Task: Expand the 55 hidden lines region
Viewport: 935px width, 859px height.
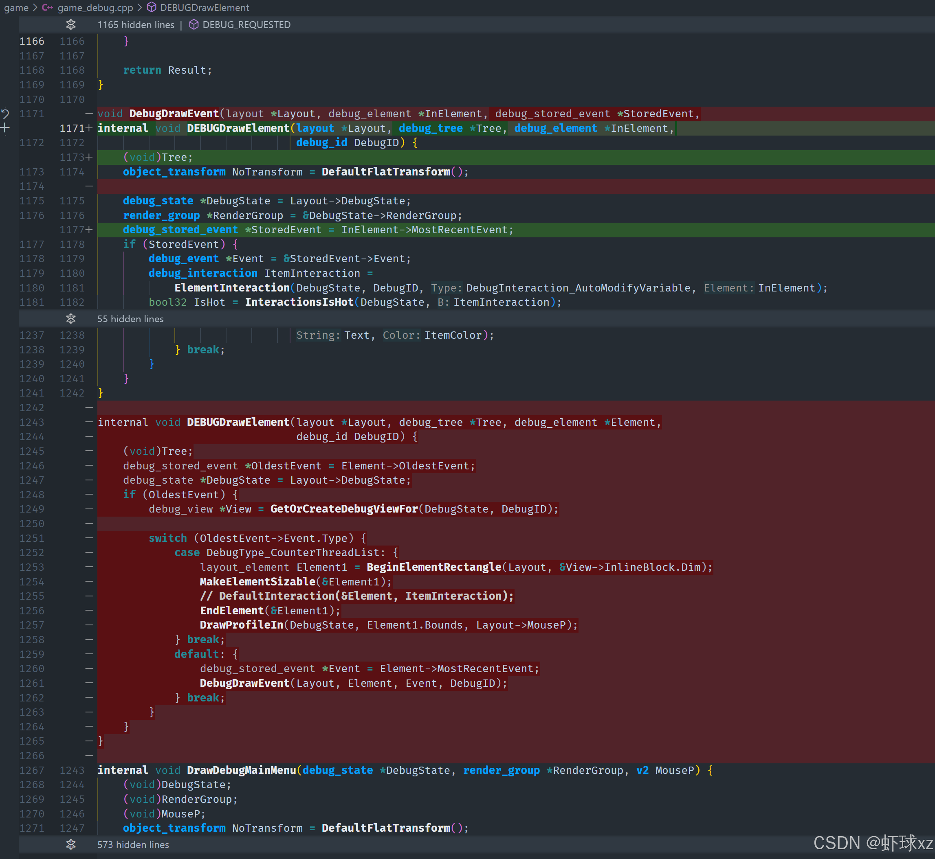Action: pyautogui.click(x=71, y=319)
